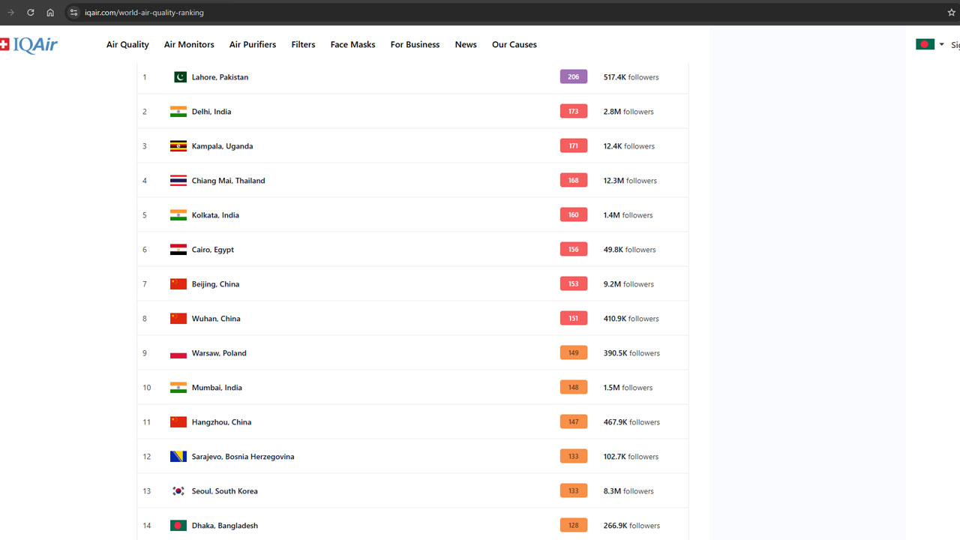Reload the page with browser refresh icon
The height and width of the screenshot is (540, 960).
coord(31,13)
